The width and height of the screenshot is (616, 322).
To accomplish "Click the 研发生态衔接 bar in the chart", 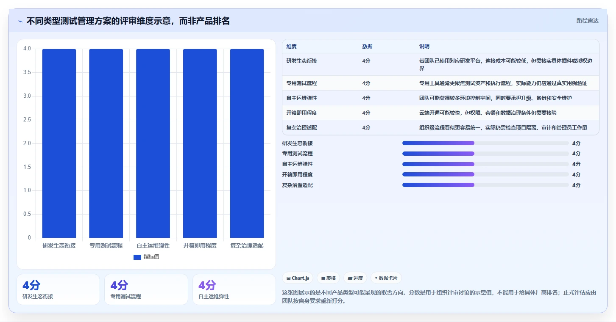I will 59,143.
